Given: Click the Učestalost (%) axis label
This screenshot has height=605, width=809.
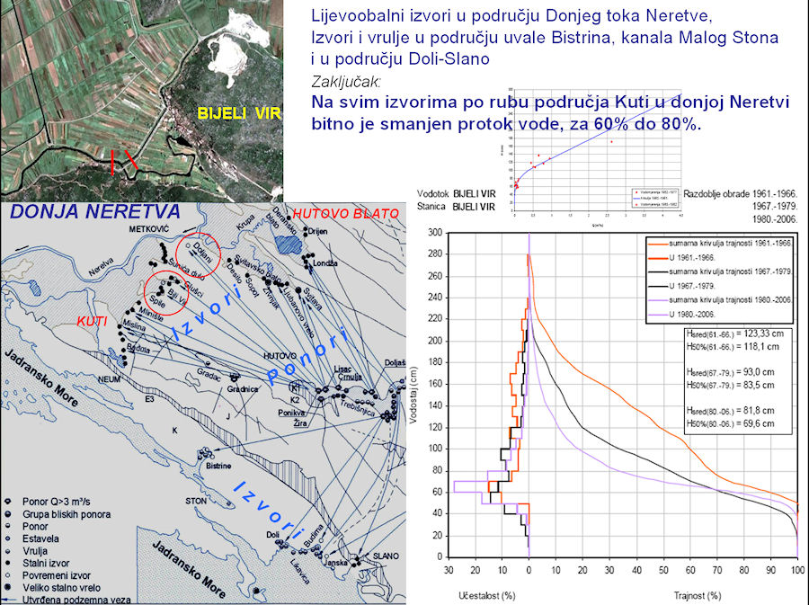Looking at the screenshot, I should tap(487, 595).
